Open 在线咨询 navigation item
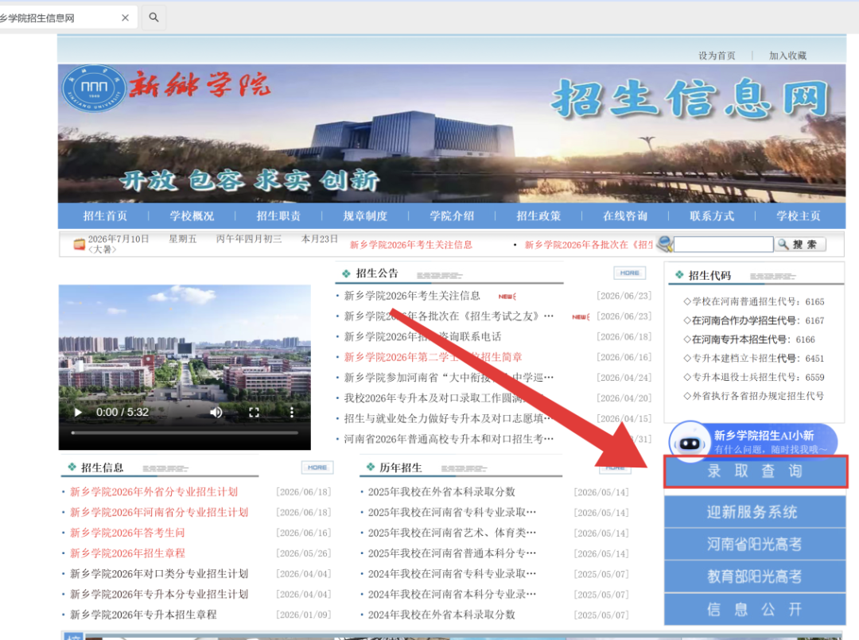The width and height of the screenshot is (859, 640). [x=625, y=216]
